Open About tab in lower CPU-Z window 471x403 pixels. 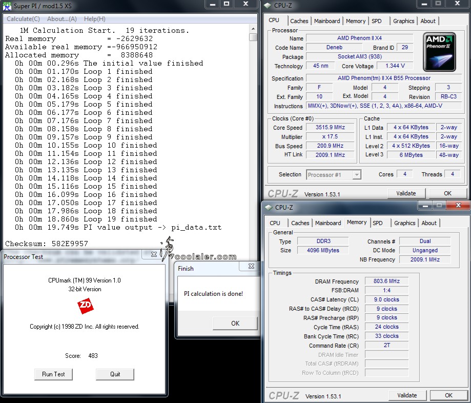tap(429, 223)
